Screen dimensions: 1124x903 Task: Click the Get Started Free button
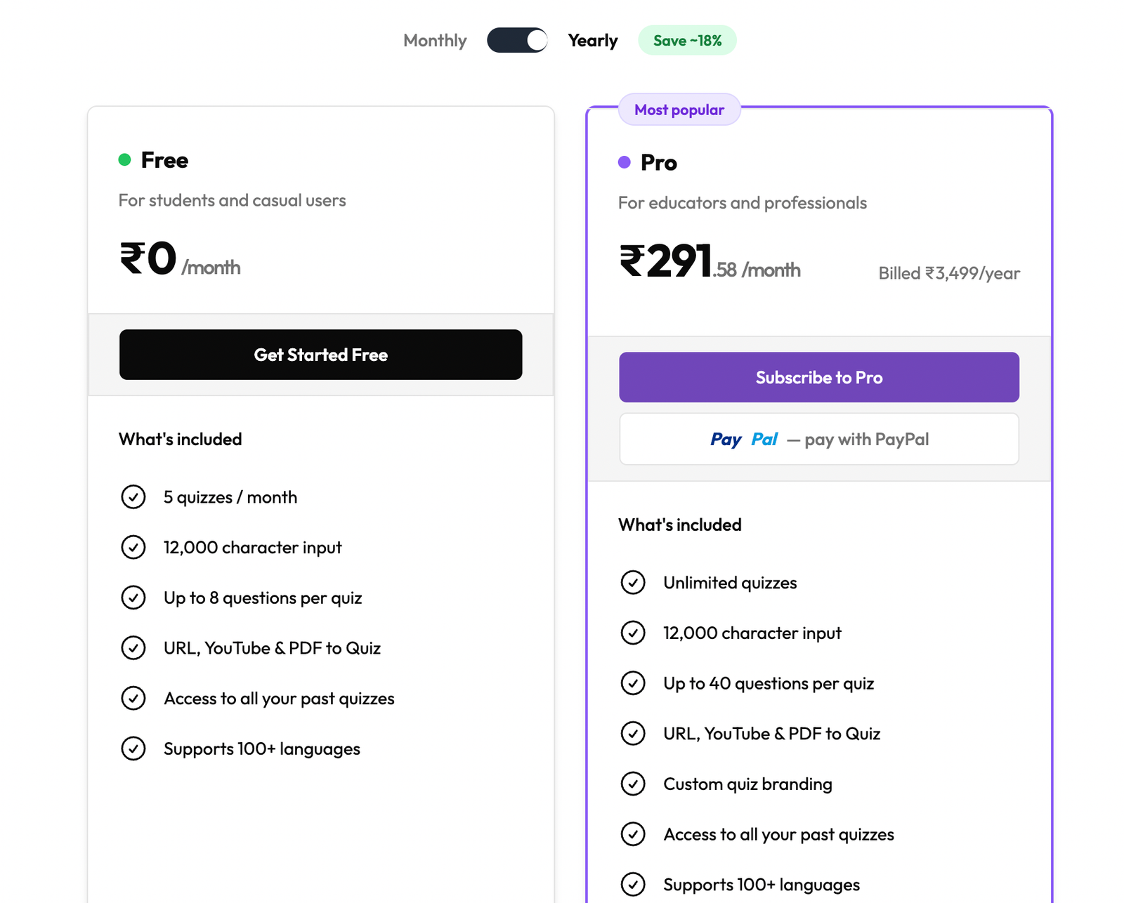[320, 355]
